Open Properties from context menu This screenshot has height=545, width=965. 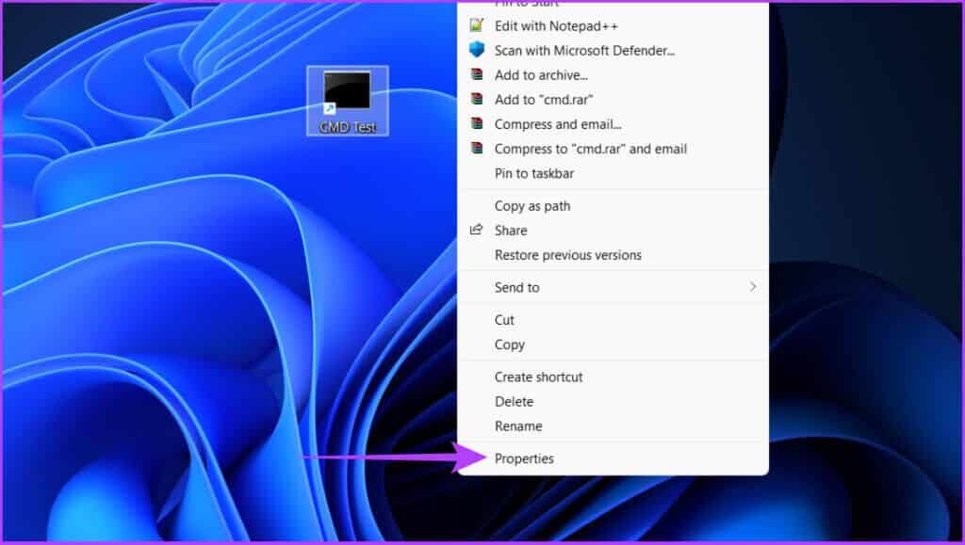[x=524, y=459]
